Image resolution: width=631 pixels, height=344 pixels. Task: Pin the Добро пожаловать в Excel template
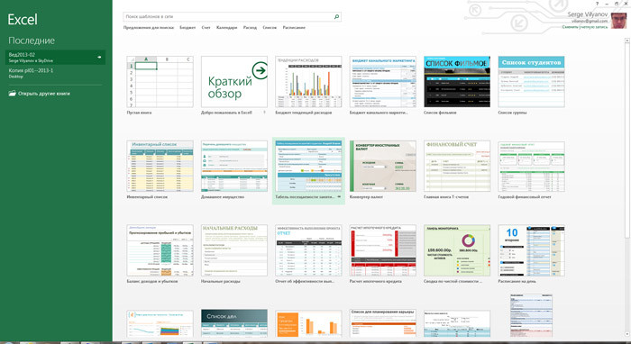[x=264, y=113]
